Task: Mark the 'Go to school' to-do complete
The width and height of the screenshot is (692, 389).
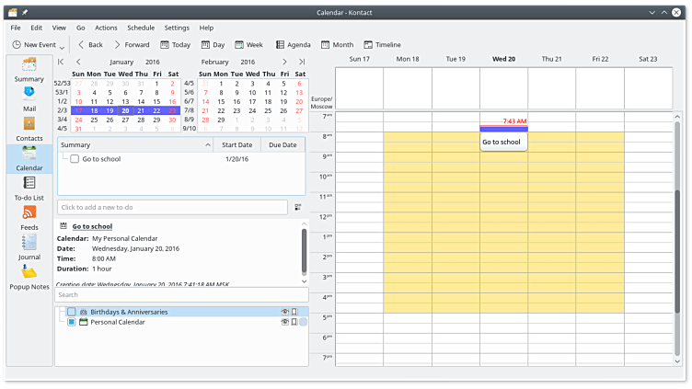Action: click(x=75, y=159)
